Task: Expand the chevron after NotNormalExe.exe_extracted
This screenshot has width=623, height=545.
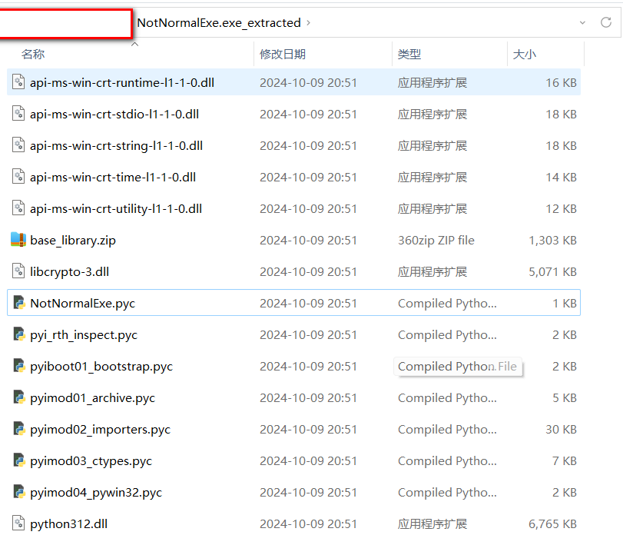Action: click(309, 23)
